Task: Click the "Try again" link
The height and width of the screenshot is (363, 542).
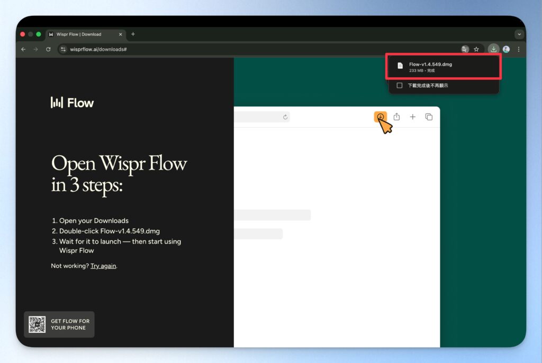Action: click(103, 266)
